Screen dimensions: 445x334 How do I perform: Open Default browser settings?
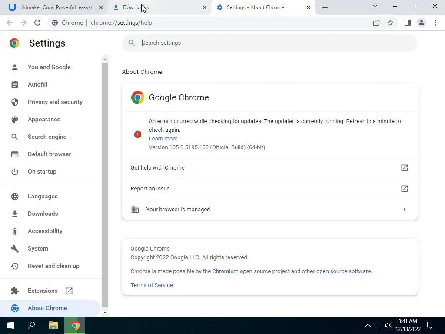coord(50,154)
